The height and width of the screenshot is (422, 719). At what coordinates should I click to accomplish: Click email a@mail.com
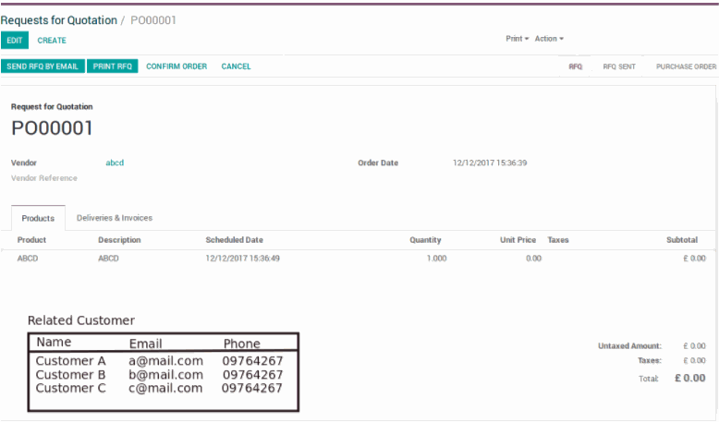(166, 361)
